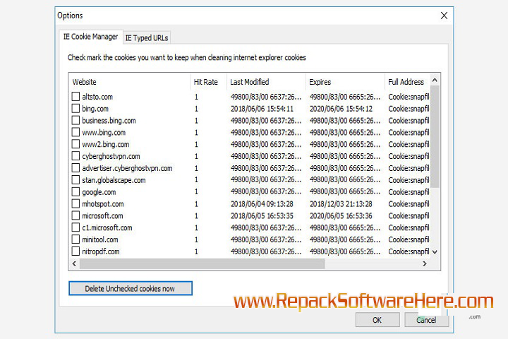Sort by the Website column header
The width and height of the screenshot is (508, 339).
click(130, 82)
